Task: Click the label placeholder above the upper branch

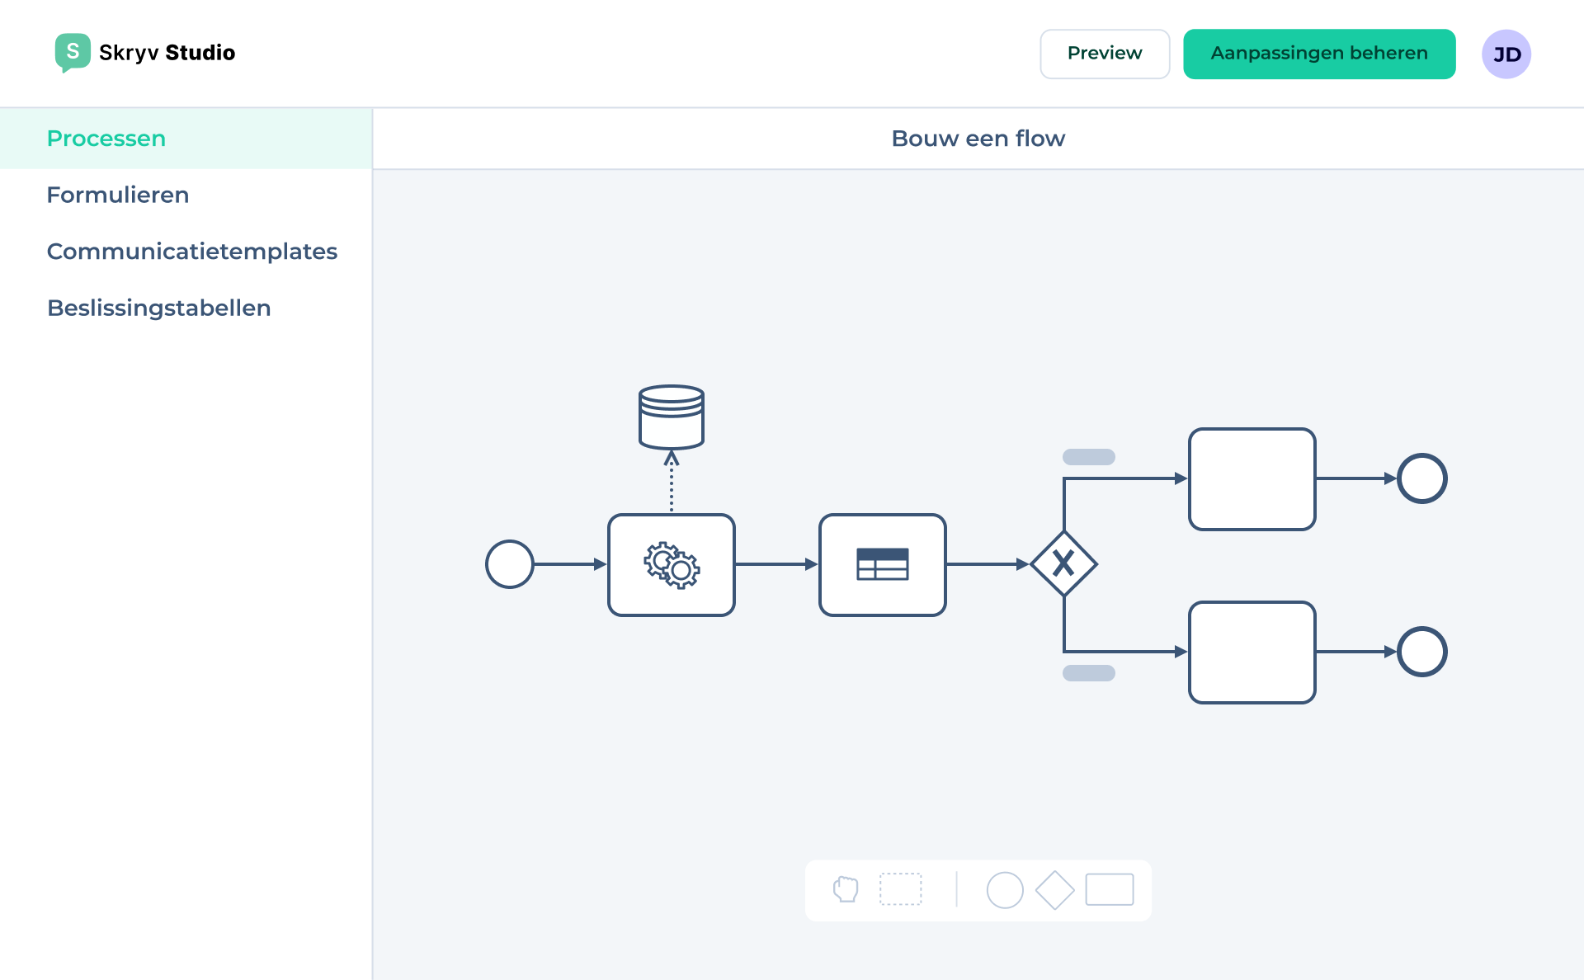Action: point(1089,456)
